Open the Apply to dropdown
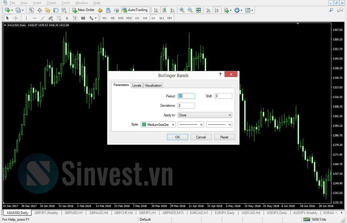The height and width of the screenshot is (223, 347). click(205, 115)
